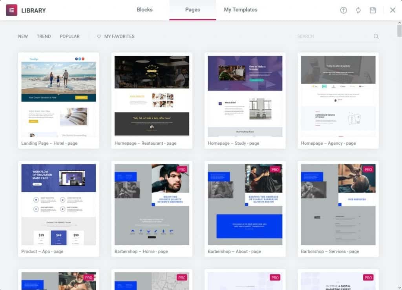Click the scrollbar down arrow
Screen dimensions: 402x290
click(x=399, y=288)
